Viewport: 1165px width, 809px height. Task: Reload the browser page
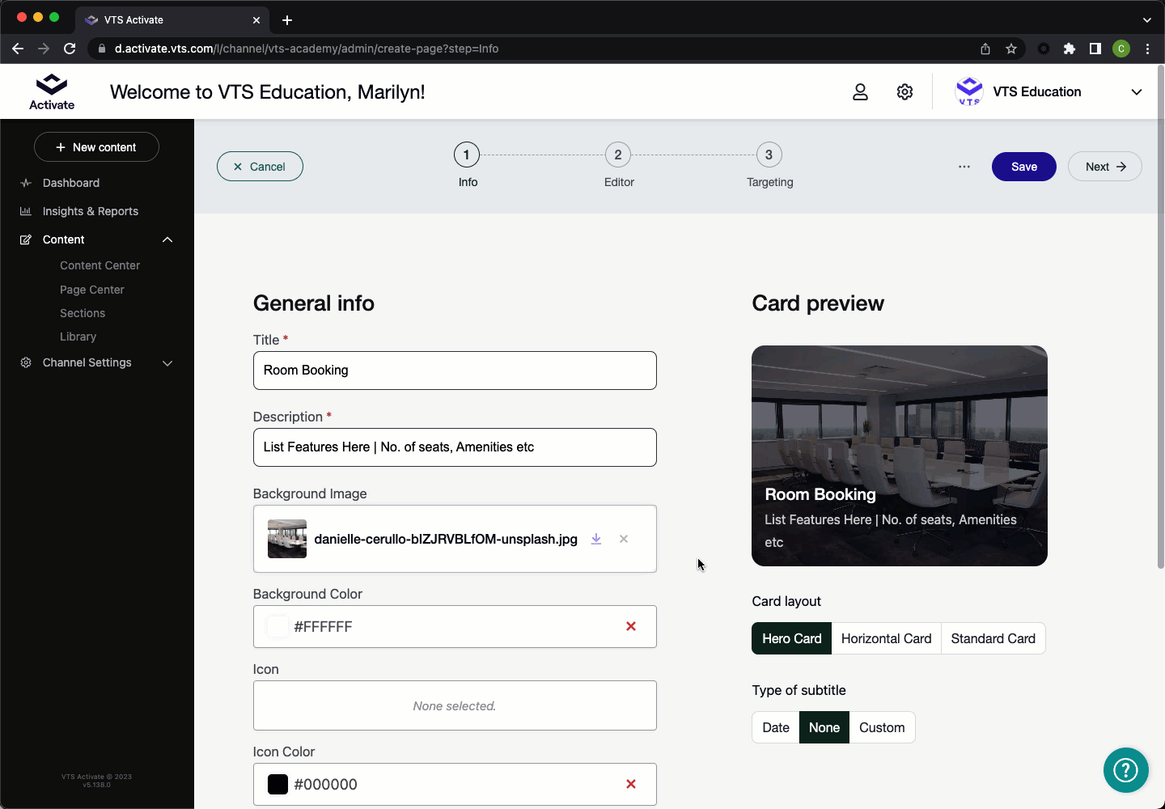pyautogui.click(x=70, y=49)
